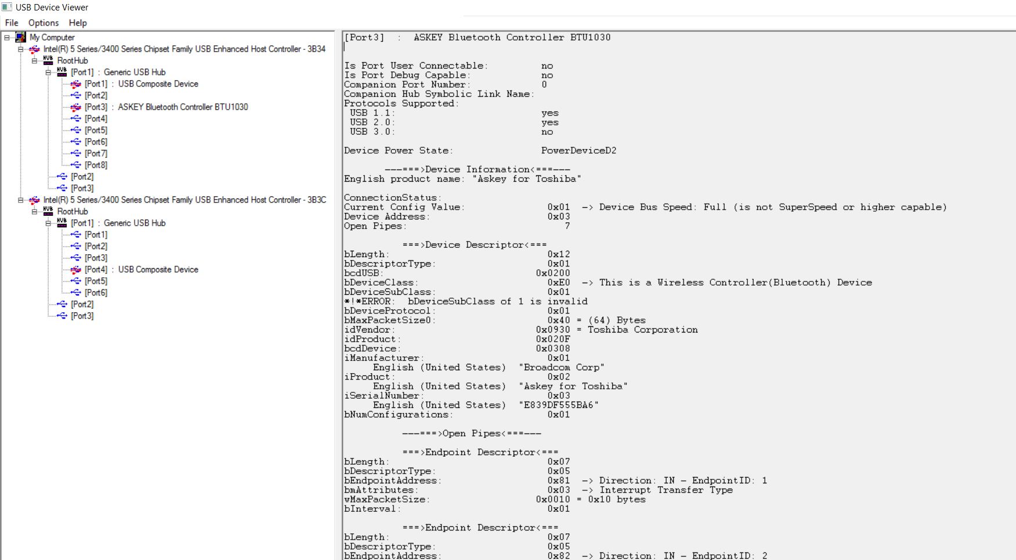This screenshot has width=1016, height=560.
Task: Click the 'USB 3.0: no' protocol line
Action: click(x=451, y=132)
